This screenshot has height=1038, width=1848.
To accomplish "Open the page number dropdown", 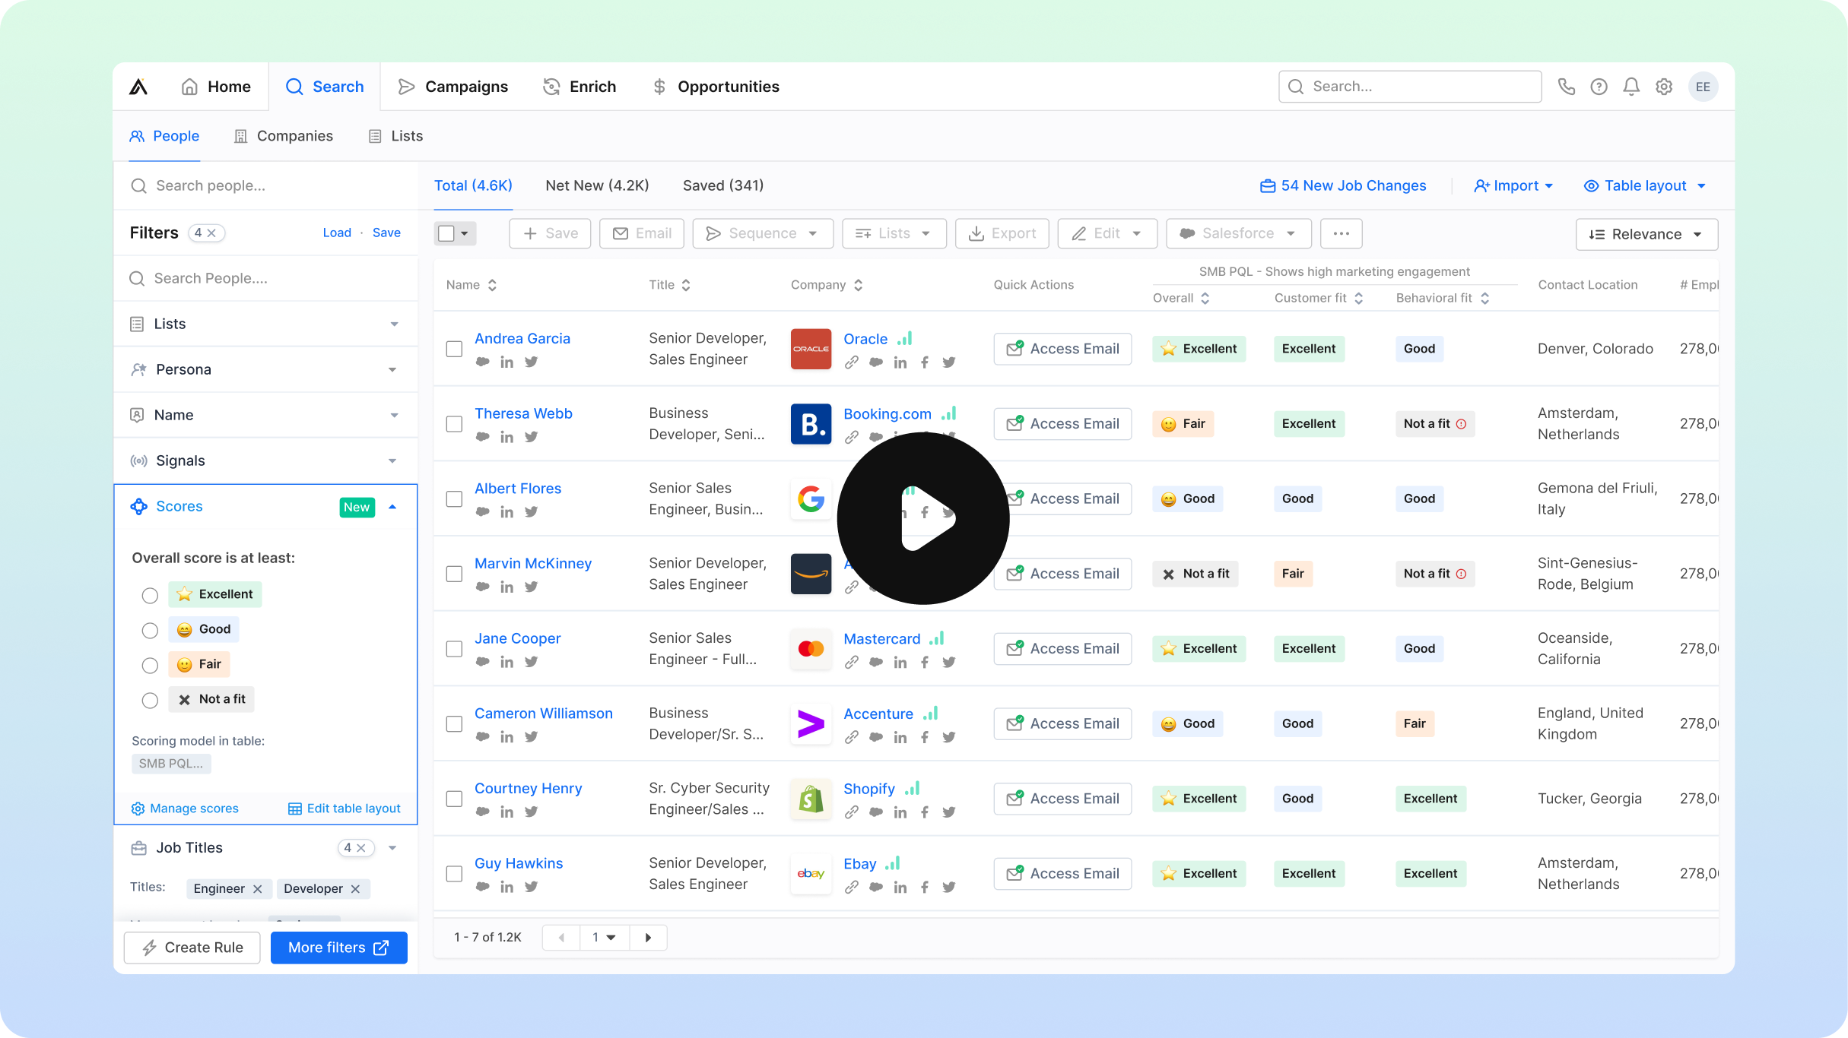I will pyautogui.click(x=605, y=938).
